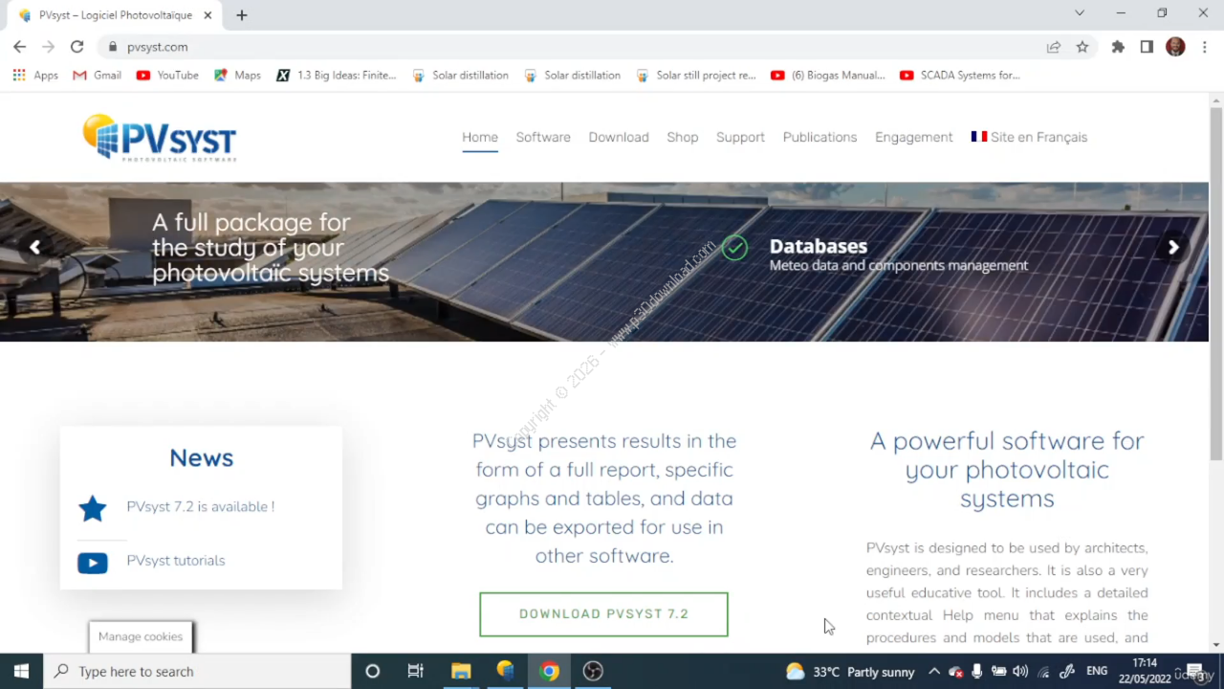Open the Publications menu
Image resolution: width=1224 pixels, height=689 pixels.
click(x=820, y=137)
